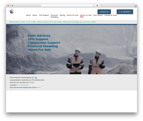
Task: Open Mines For Sale 中文 menu item
Action: pyautogui.click(x=86, y=16)
